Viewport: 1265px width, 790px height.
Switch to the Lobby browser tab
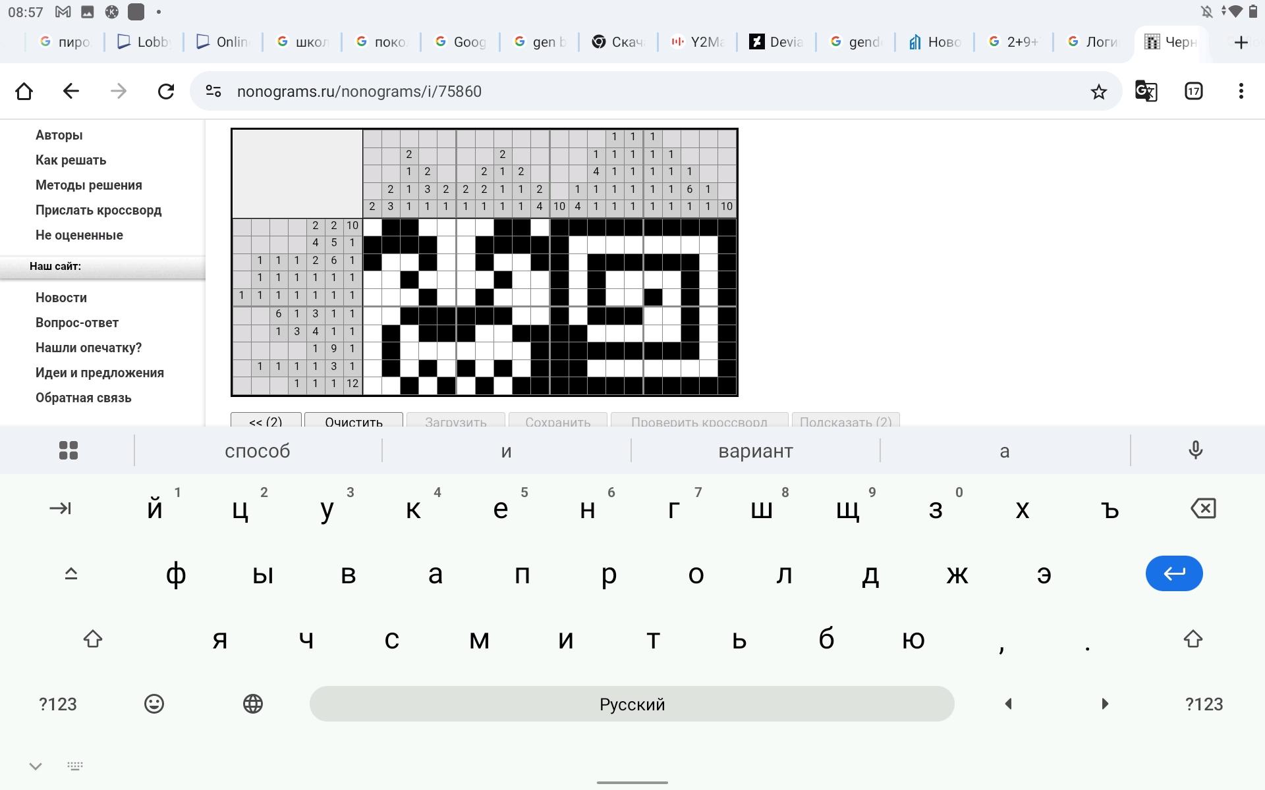tap(144, 42)
